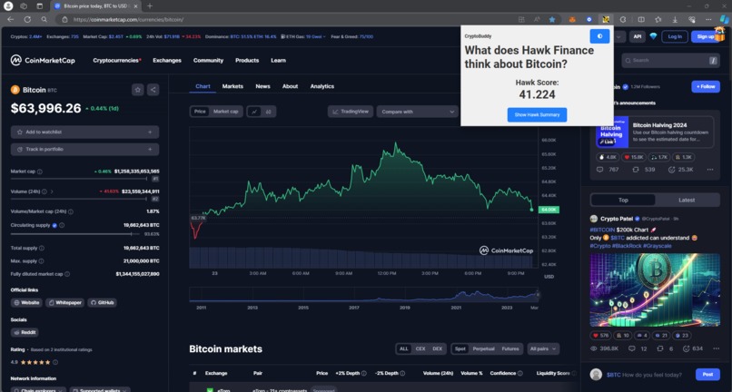Switch to the News tab
This screenshot has height=392, width=732.
click(x=262, y=86)
